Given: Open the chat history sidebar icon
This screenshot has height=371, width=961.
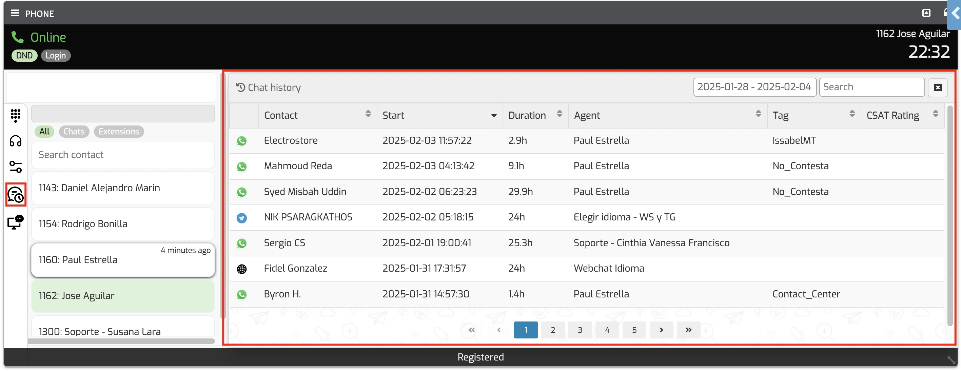Looking at the screenshot, I should (16, 194).
